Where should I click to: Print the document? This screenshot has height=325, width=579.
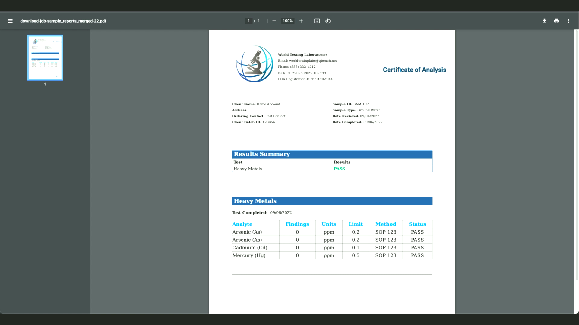point(556,21)
